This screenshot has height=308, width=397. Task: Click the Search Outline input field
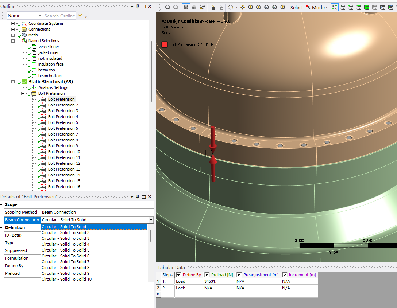pyautogui.click(x=60, y=16)
